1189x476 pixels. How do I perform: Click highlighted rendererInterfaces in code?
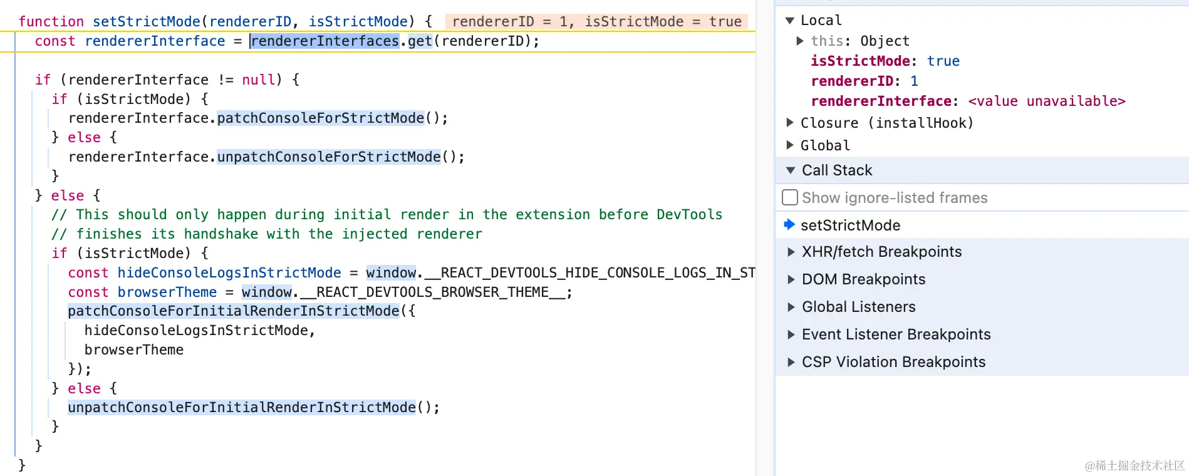pos(325,41)
